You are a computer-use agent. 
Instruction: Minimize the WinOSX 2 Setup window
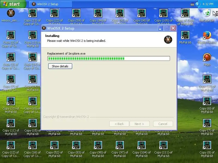click(x=160, y=28)
